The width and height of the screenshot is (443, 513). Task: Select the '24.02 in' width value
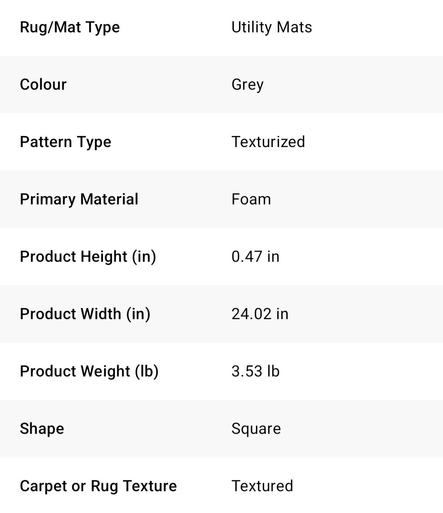pyautogui.click(x=260, y=314)
